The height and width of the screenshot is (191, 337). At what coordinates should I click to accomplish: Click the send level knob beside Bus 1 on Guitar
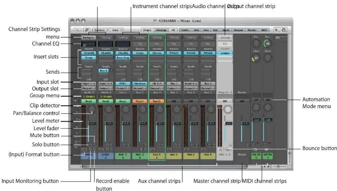[112, 71]
